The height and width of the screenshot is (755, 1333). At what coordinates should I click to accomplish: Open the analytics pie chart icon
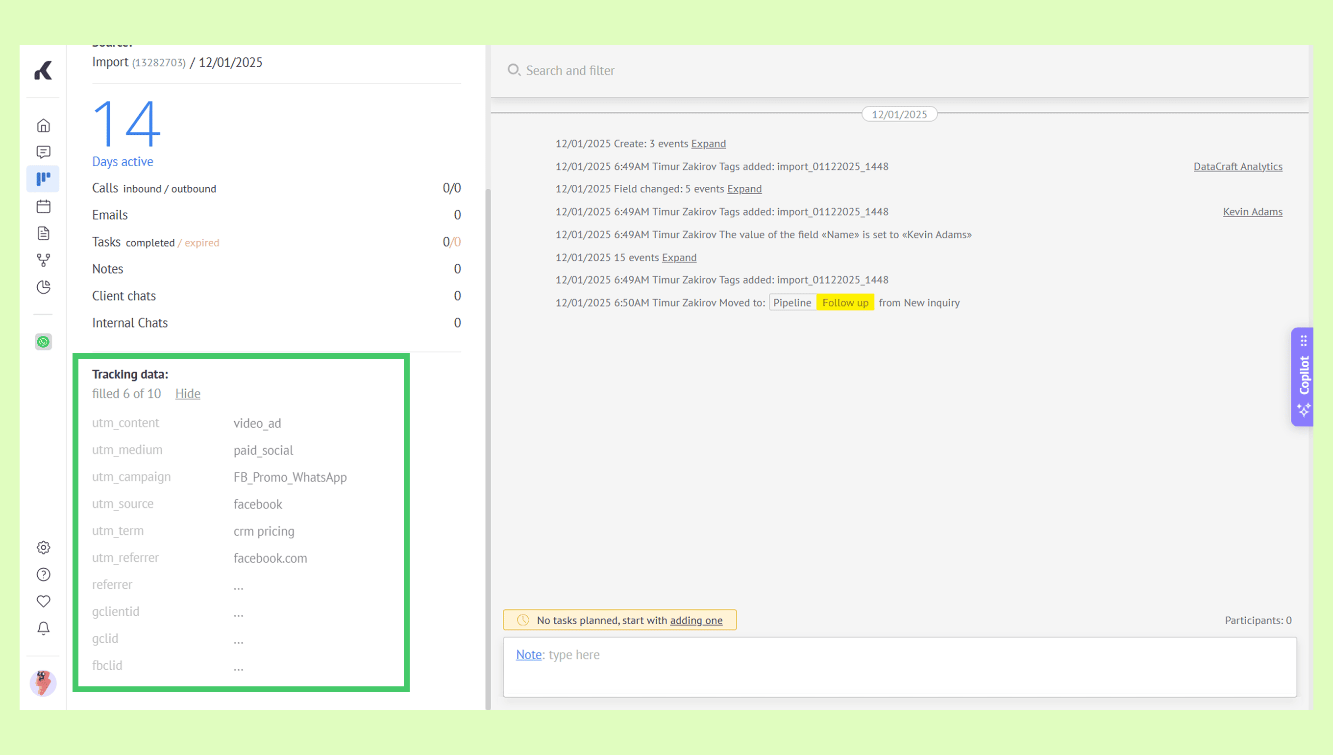coord(44,287)
